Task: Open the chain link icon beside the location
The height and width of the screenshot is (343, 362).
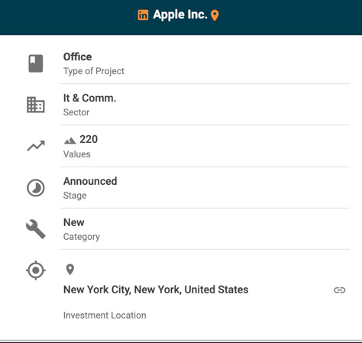Action: [340, 290]
